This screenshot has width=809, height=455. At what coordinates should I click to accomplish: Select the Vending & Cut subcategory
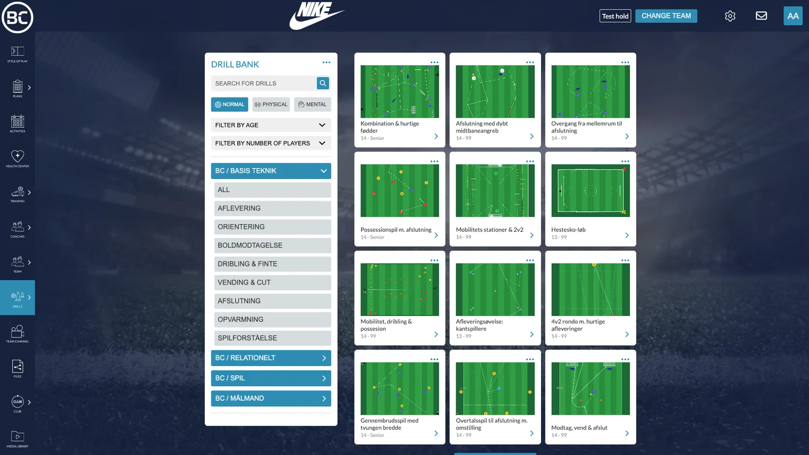(x=273, y=283)
